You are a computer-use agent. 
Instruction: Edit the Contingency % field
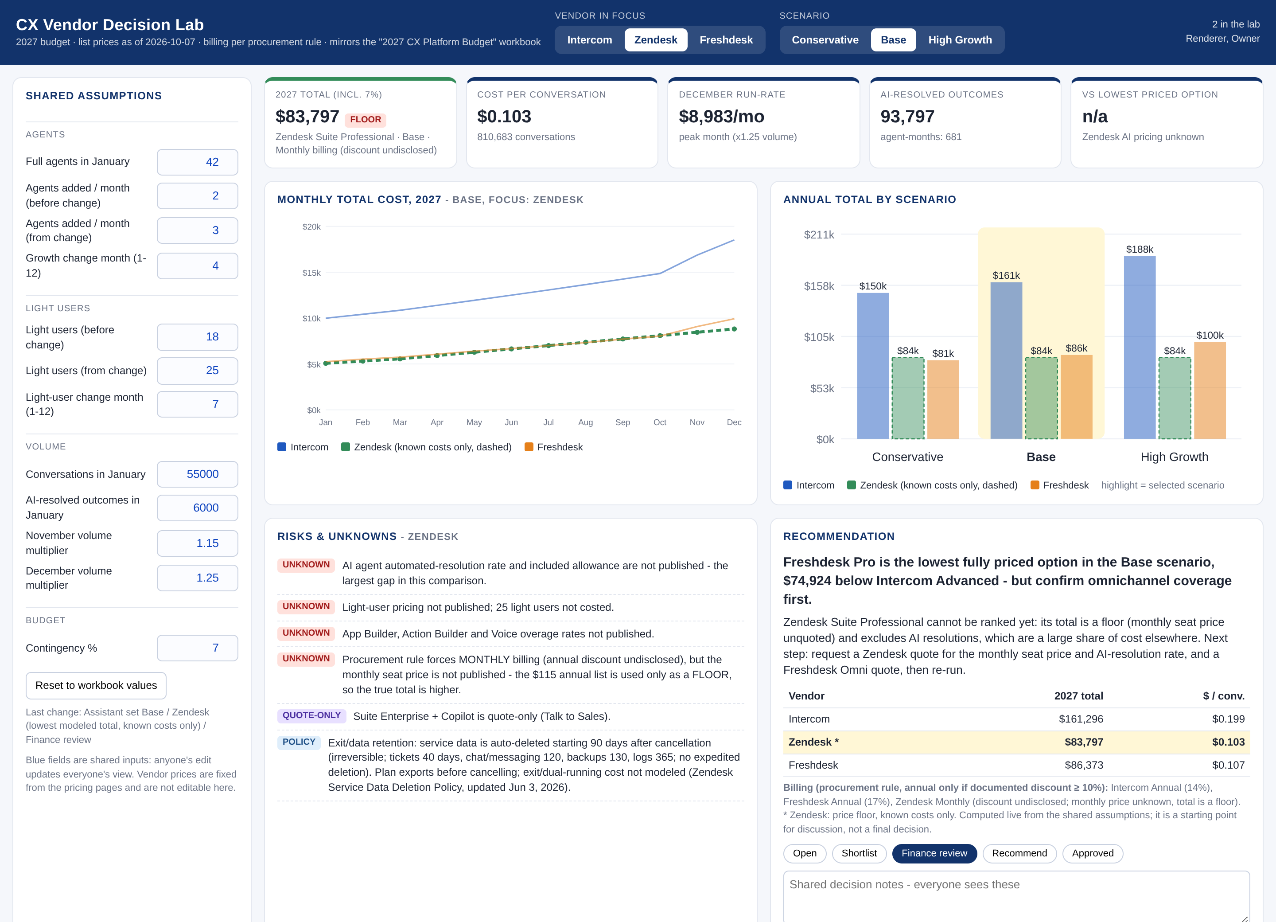(198, 649)
